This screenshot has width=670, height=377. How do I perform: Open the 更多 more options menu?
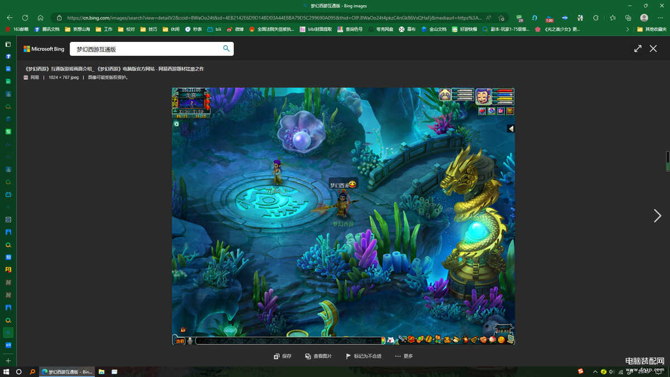point(404,356)
